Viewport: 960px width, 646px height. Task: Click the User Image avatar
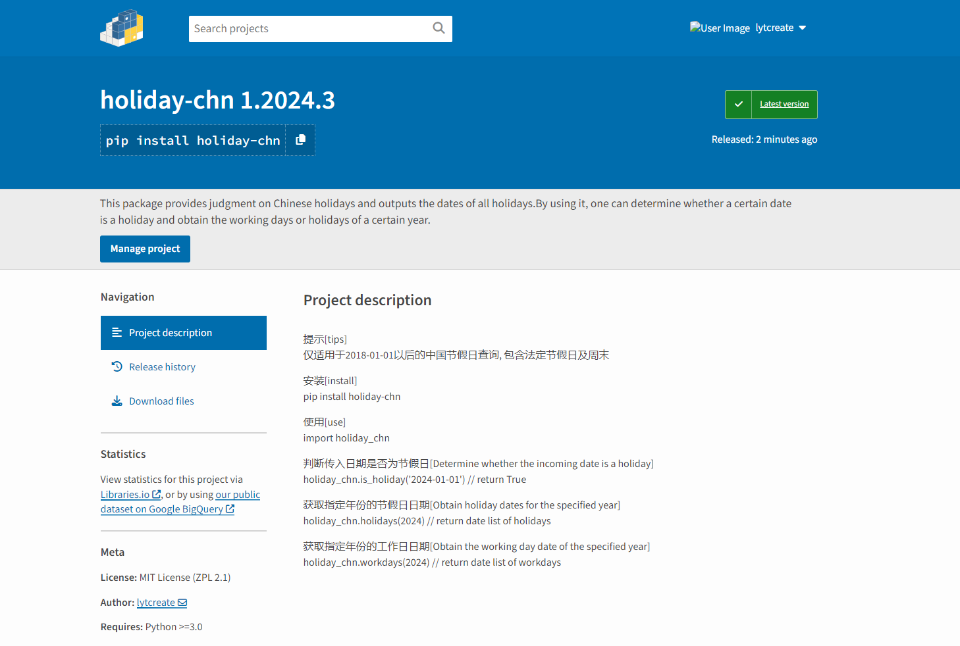click(720, 28)
